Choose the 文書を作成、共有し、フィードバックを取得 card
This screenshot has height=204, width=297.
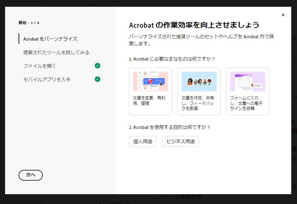tap(199, 91)
